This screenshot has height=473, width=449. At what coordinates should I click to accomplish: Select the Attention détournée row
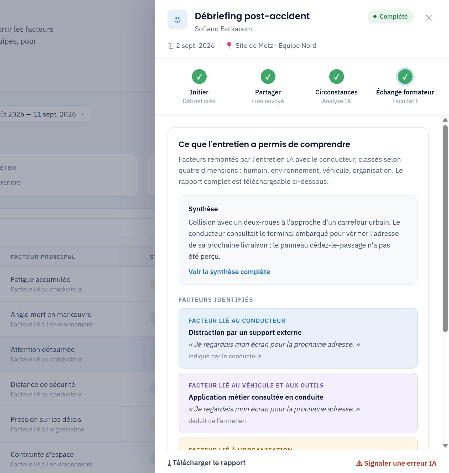click(77, 354)
